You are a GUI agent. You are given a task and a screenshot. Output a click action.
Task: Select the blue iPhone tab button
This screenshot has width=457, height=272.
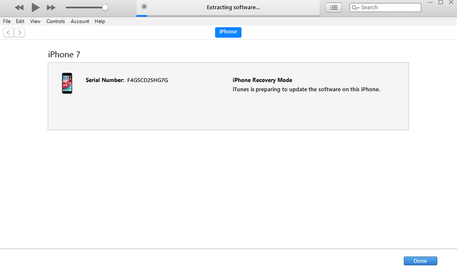(228, 32)
